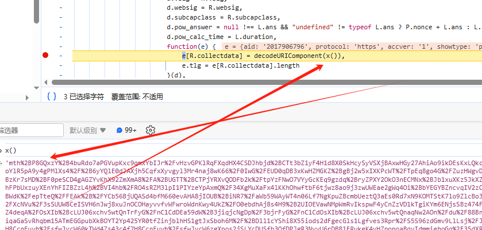Expand the sidebar triangle beside the status bar

click(x=27, y=98)
